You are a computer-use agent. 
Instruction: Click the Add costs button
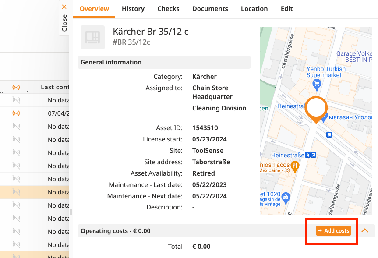tap(333, 231)
